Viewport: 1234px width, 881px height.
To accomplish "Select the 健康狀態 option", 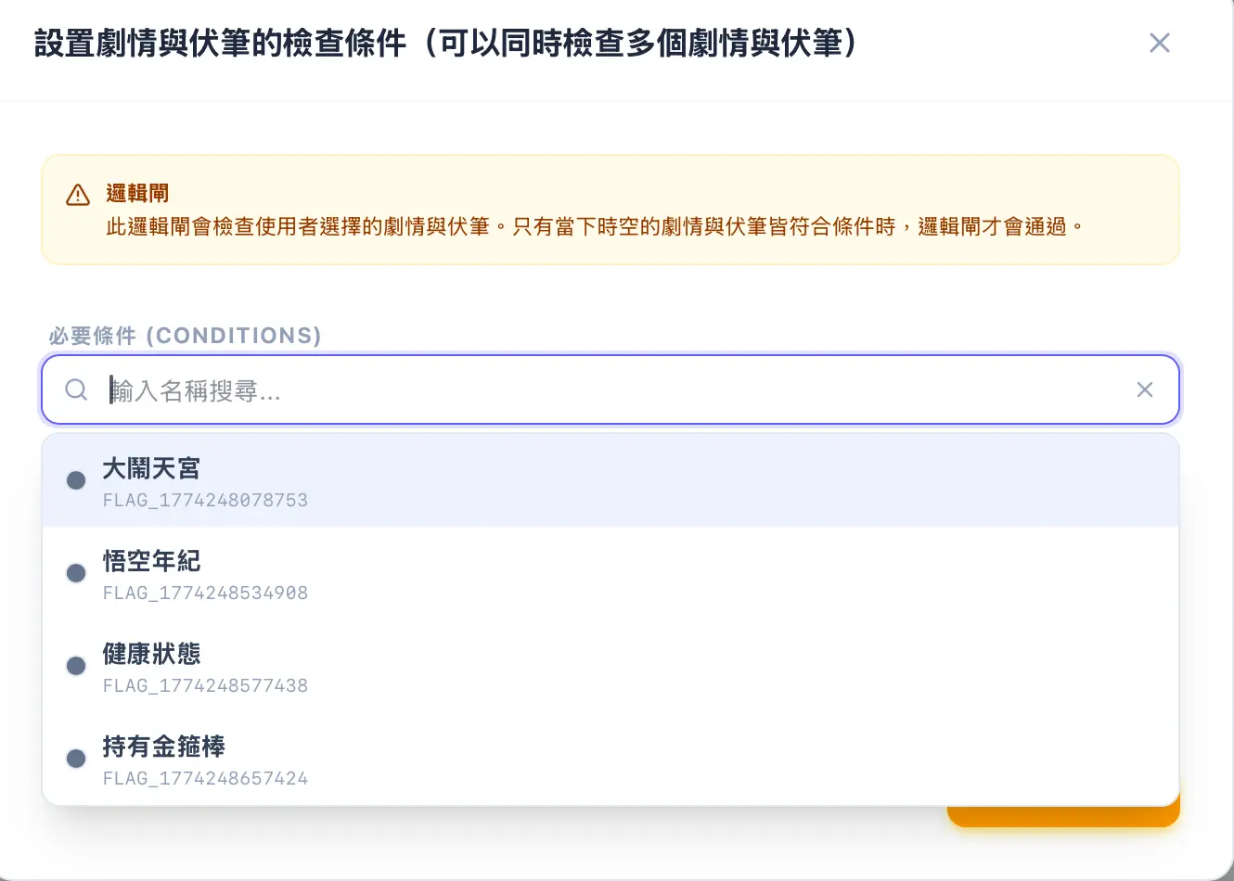I will [x=611, y=667].
